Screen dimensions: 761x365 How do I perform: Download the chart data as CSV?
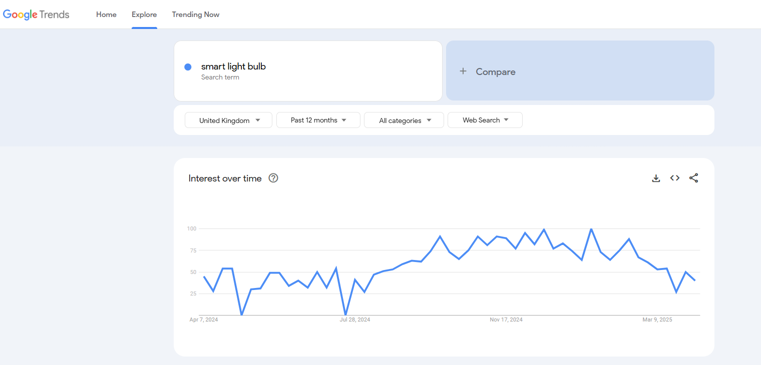point(656,178)
